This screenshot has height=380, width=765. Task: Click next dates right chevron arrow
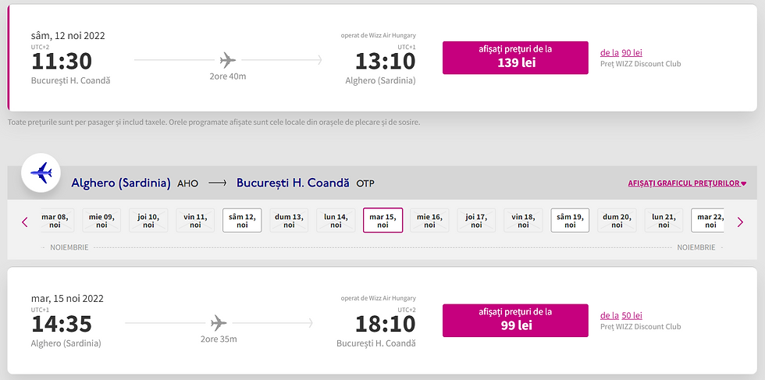click(740, 222)
